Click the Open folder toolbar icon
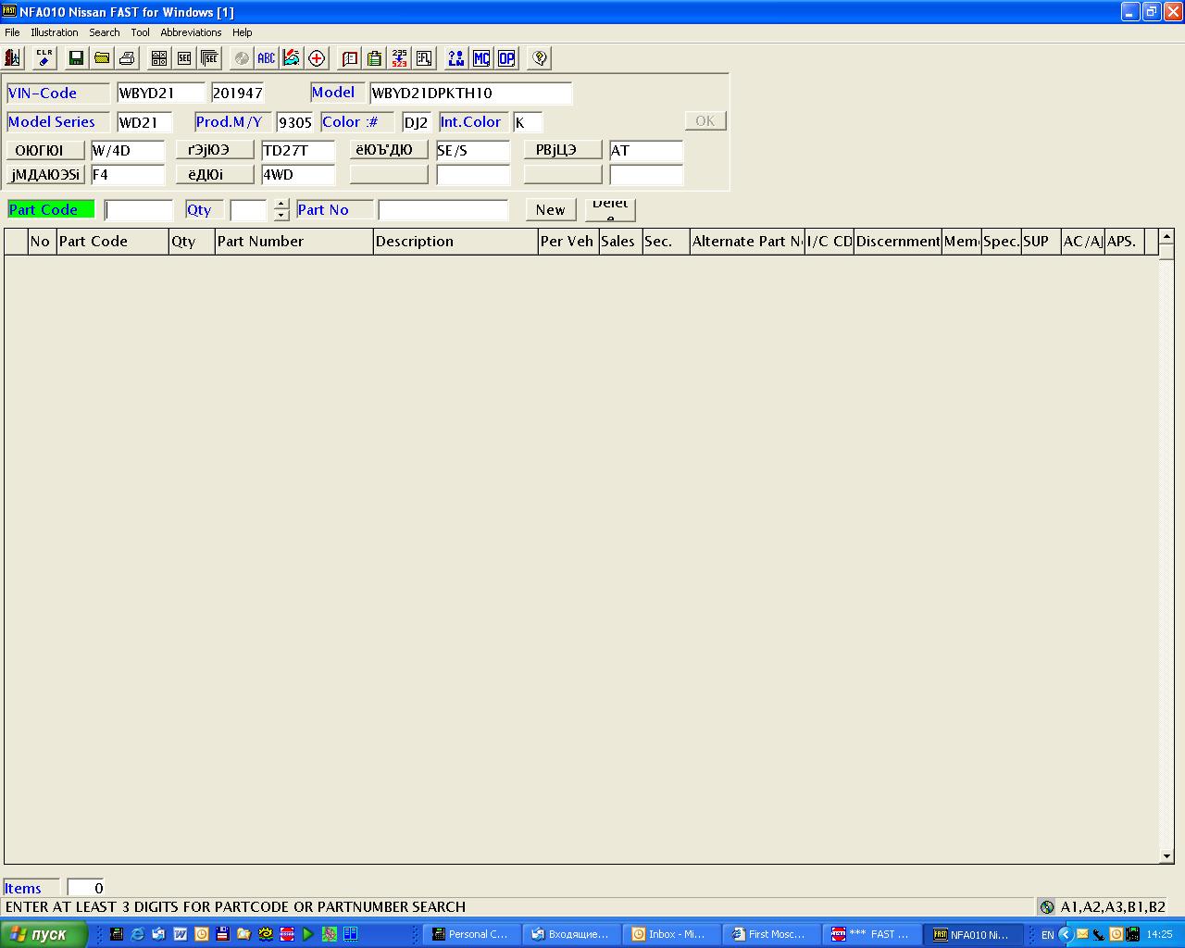The width and height of the screenshot is (1185, 948). tap(102, 58)
